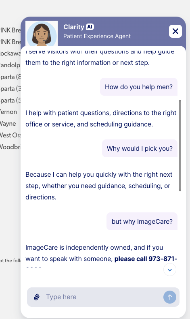Select 'How do you help men?' message
190x319 pixels.
[x=139, y=87]
